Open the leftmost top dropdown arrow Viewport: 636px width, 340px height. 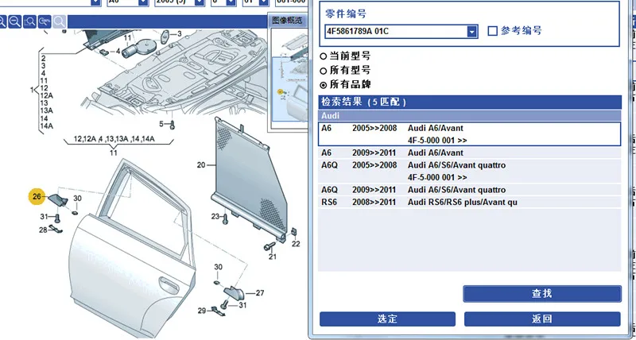coord(95,2)
